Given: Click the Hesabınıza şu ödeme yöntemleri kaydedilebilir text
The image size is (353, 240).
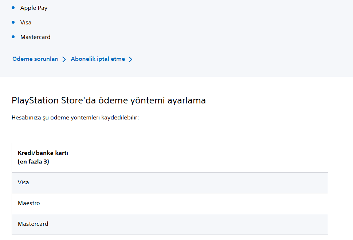Looking at the screenshot, I should pyautogui.click(x=75, y=118).
